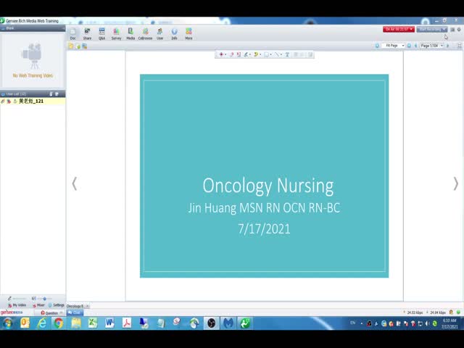Open Internet Explorer from taskbar
The height and width of the screenshot is (348, 464).
click(42, 323)
